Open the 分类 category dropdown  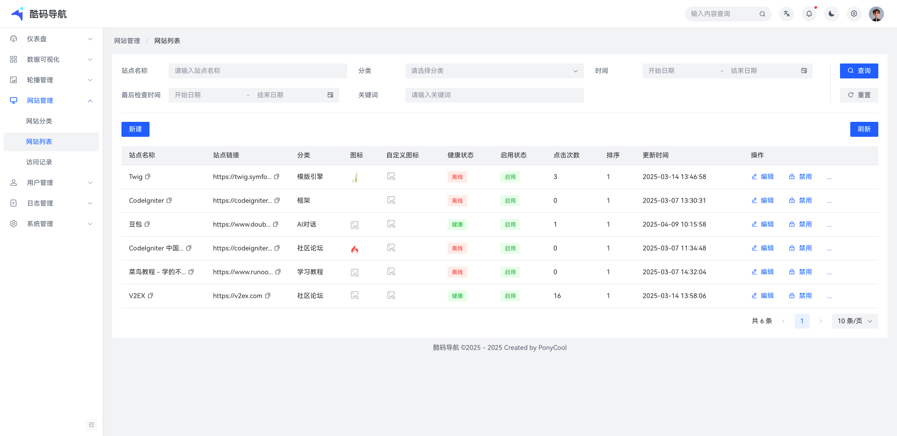pos(494,71)
